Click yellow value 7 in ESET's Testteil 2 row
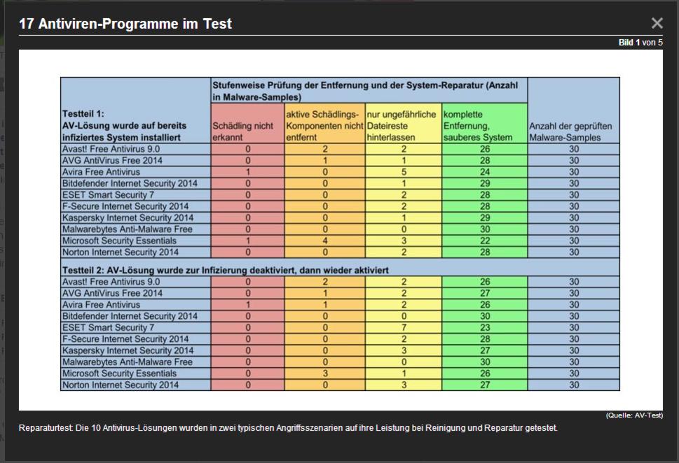The image size is (679, 463). coord(404,328)
